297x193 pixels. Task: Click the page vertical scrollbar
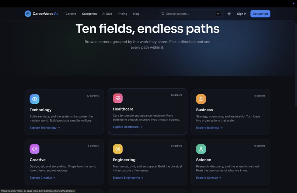pos(296,64)
